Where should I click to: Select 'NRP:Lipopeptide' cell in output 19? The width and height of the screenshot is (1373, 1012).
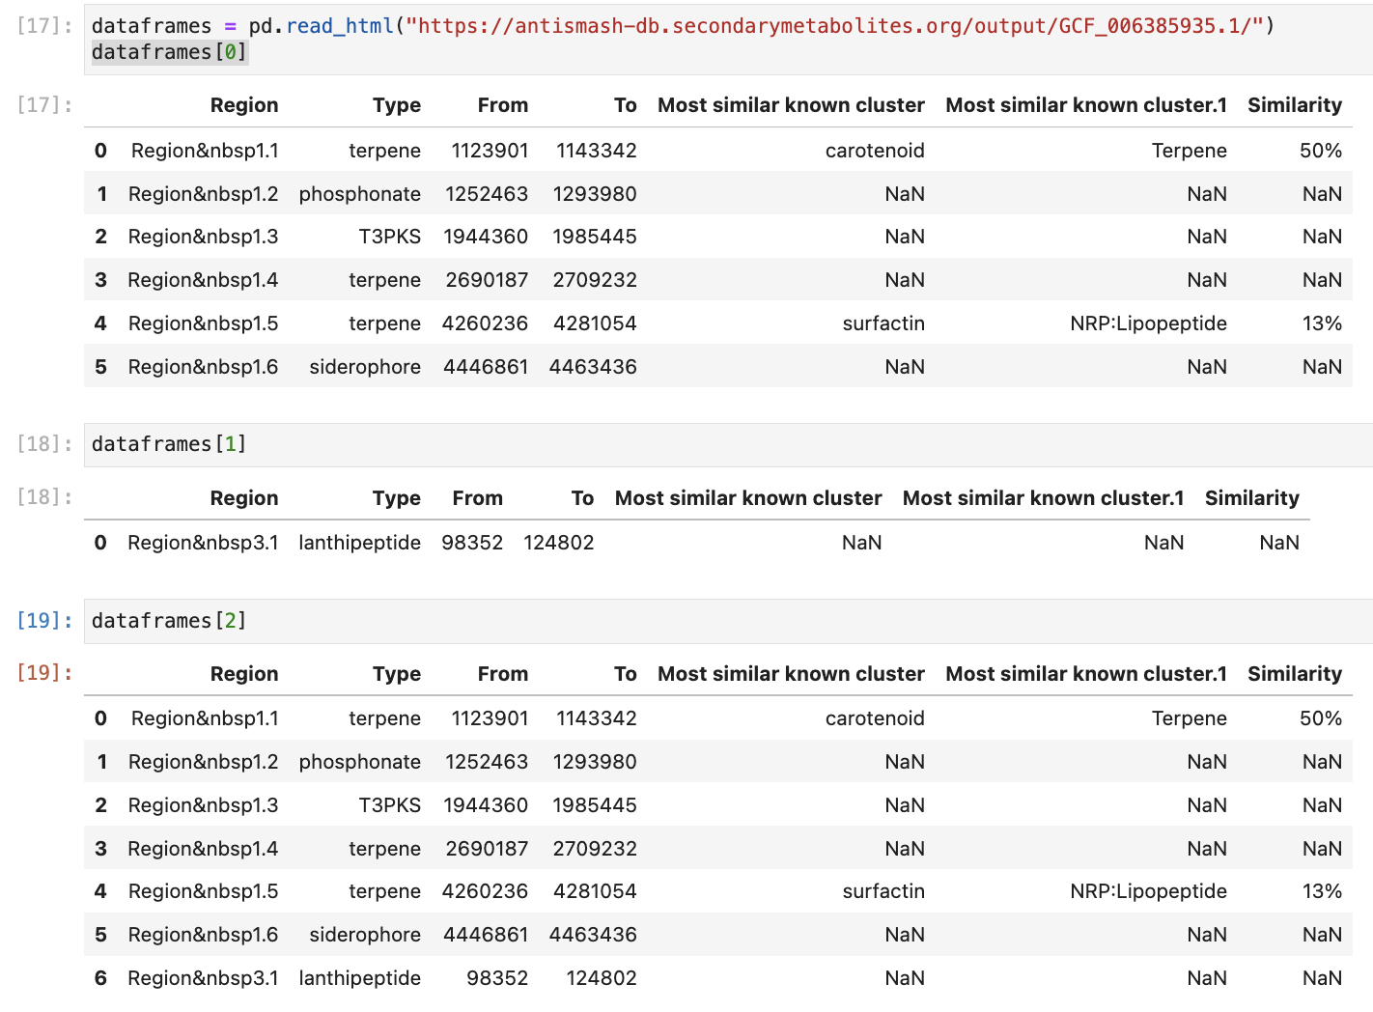1149,891
